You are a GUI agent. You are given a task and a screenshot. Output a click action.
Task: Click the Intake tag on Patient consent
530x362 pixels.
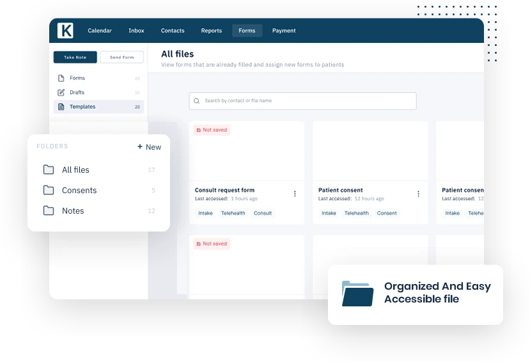pos(329,213)
